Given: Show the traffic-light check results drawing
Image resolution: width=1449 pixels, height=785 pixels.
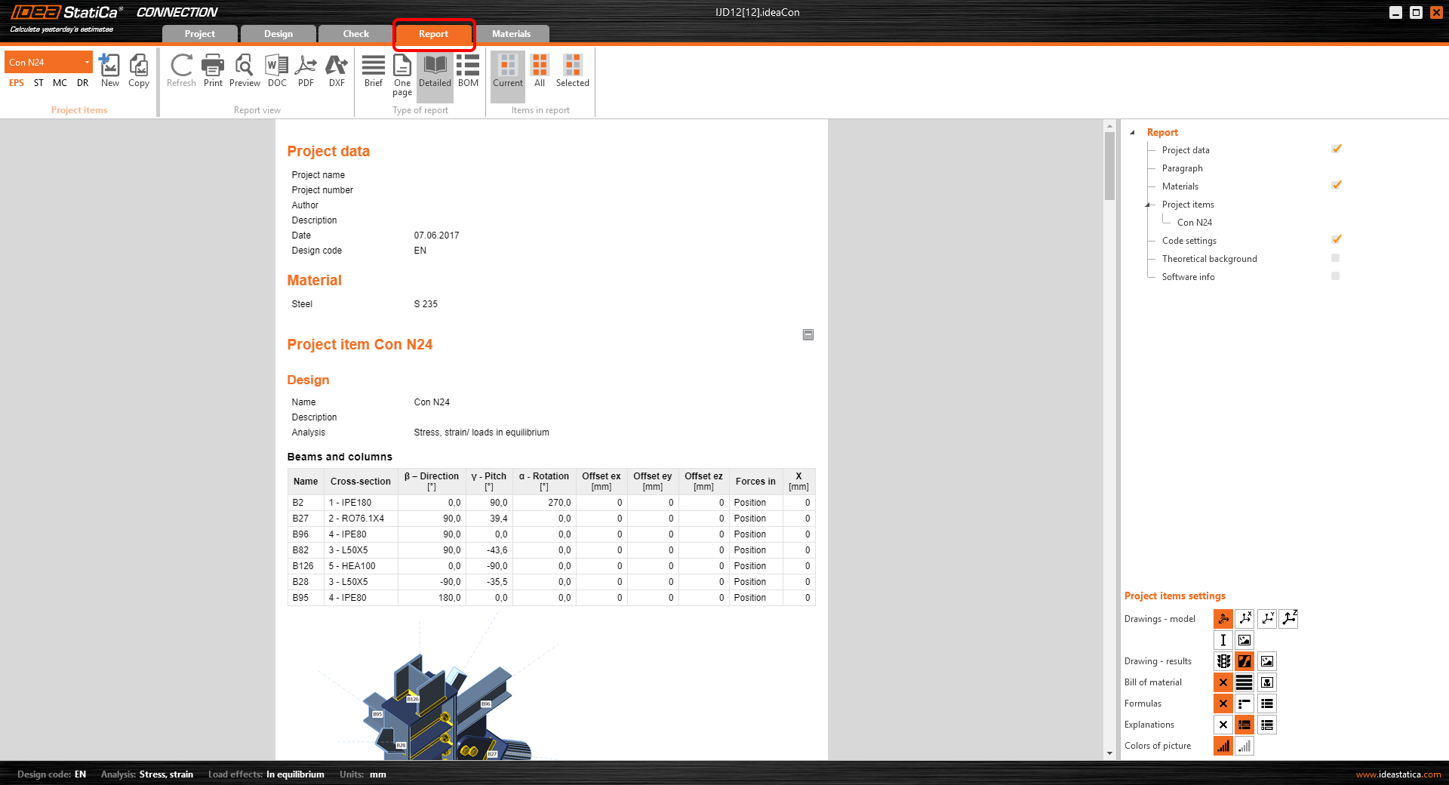Looking at the screenshot, I should 1223,661.
